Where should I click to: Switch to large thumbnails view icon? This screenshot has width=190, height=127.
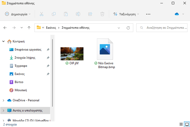tap(187, 124)
